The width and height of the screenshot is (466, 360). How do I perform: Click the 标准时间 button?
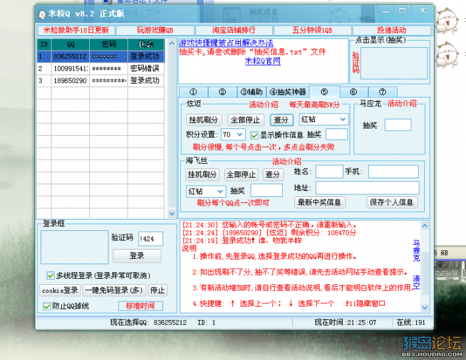coord(140,306)
